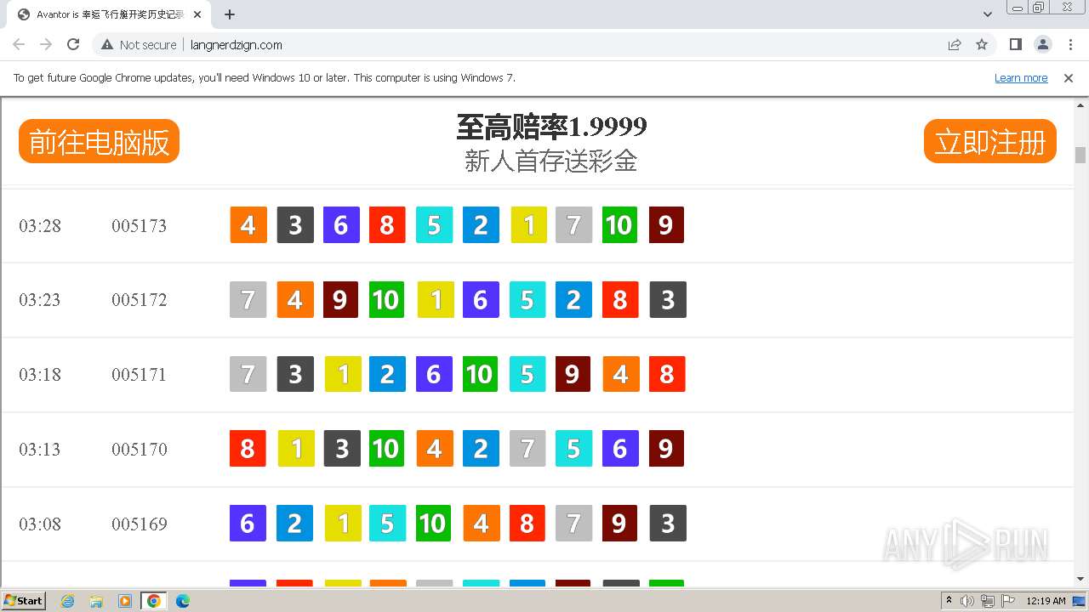1089x612 pixels.
Task: Click the scrollbar down arrow
Action: 1080,579
